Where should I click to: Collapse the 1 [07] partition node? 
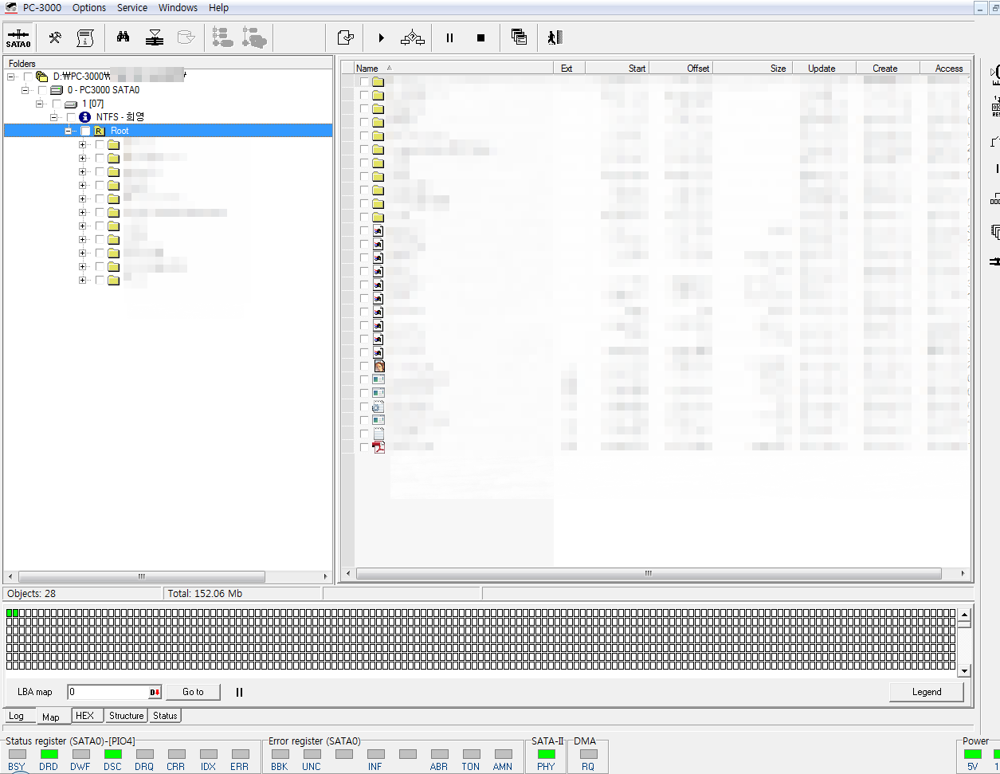(40, 104)
